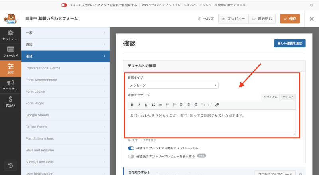Click the revision history icon in the sidebar
The image size is (319, 175).
pos(10,166)
